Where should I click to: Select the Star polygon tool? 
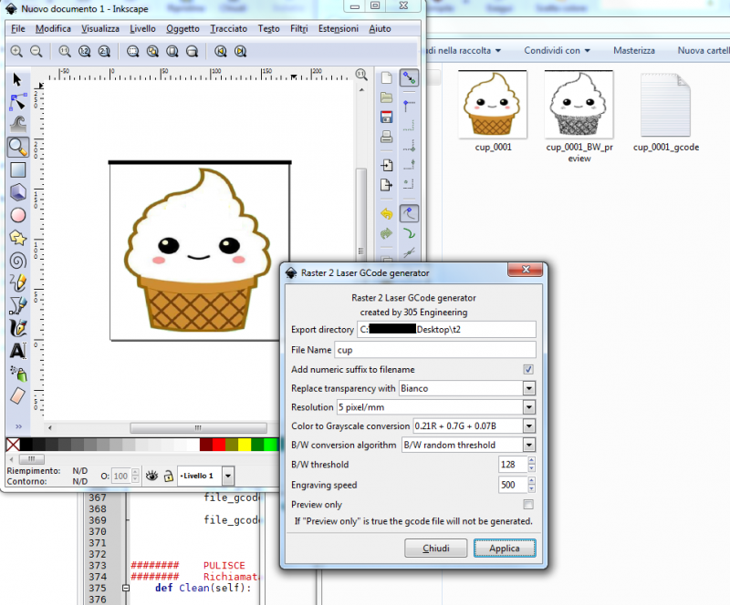click(17, 238)
